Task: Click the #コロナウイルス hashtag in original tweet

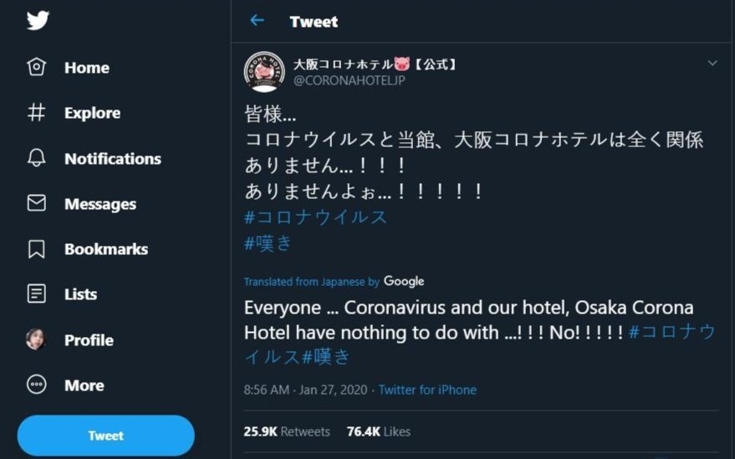Action: pos(316,217)
